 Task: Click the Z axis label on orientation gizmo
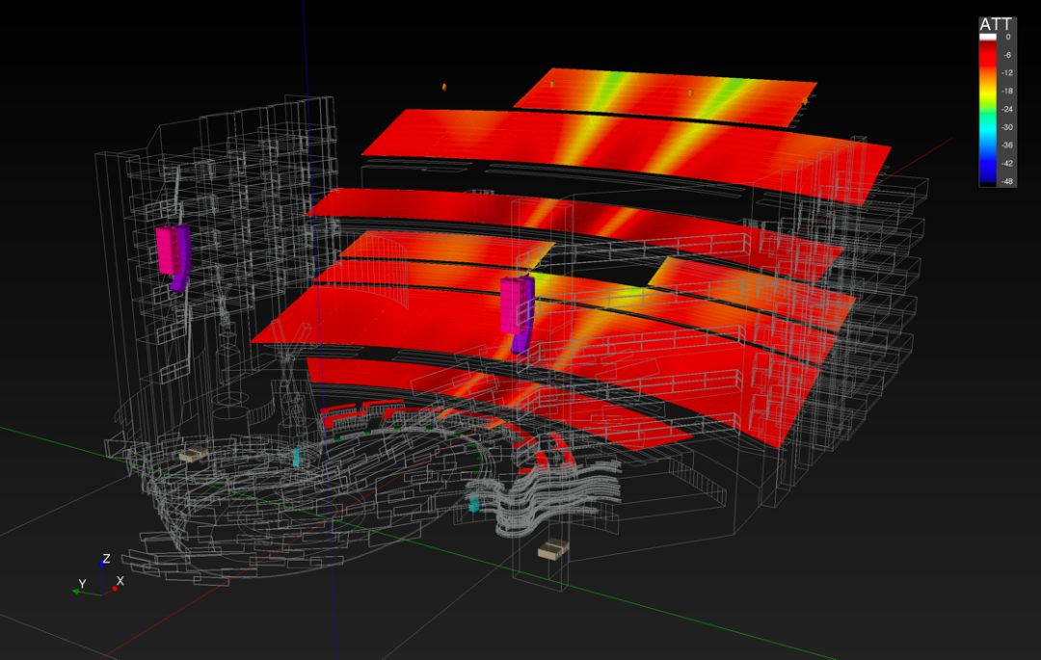tap(106, 559)
